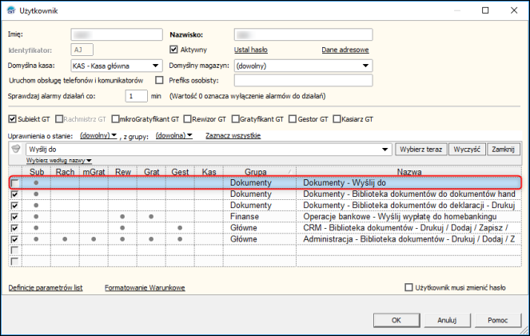Open the Ustal hasło link

coord(250,50)
